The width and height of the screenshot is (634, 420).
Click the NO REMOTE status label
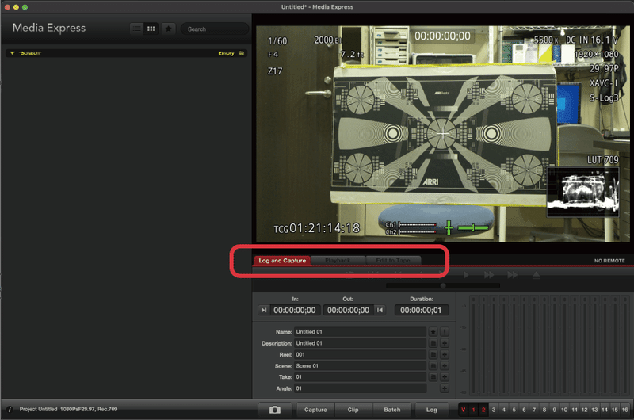click(x=609, y=261)
